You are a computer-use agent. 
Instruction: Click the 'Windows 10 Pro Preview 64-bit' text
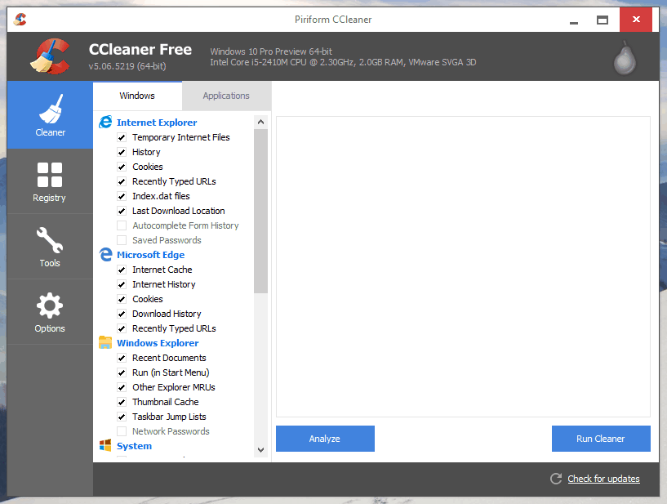(271, 51)
